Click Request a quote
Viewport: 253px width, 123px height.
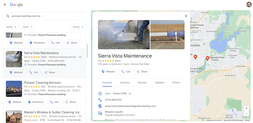114,112
